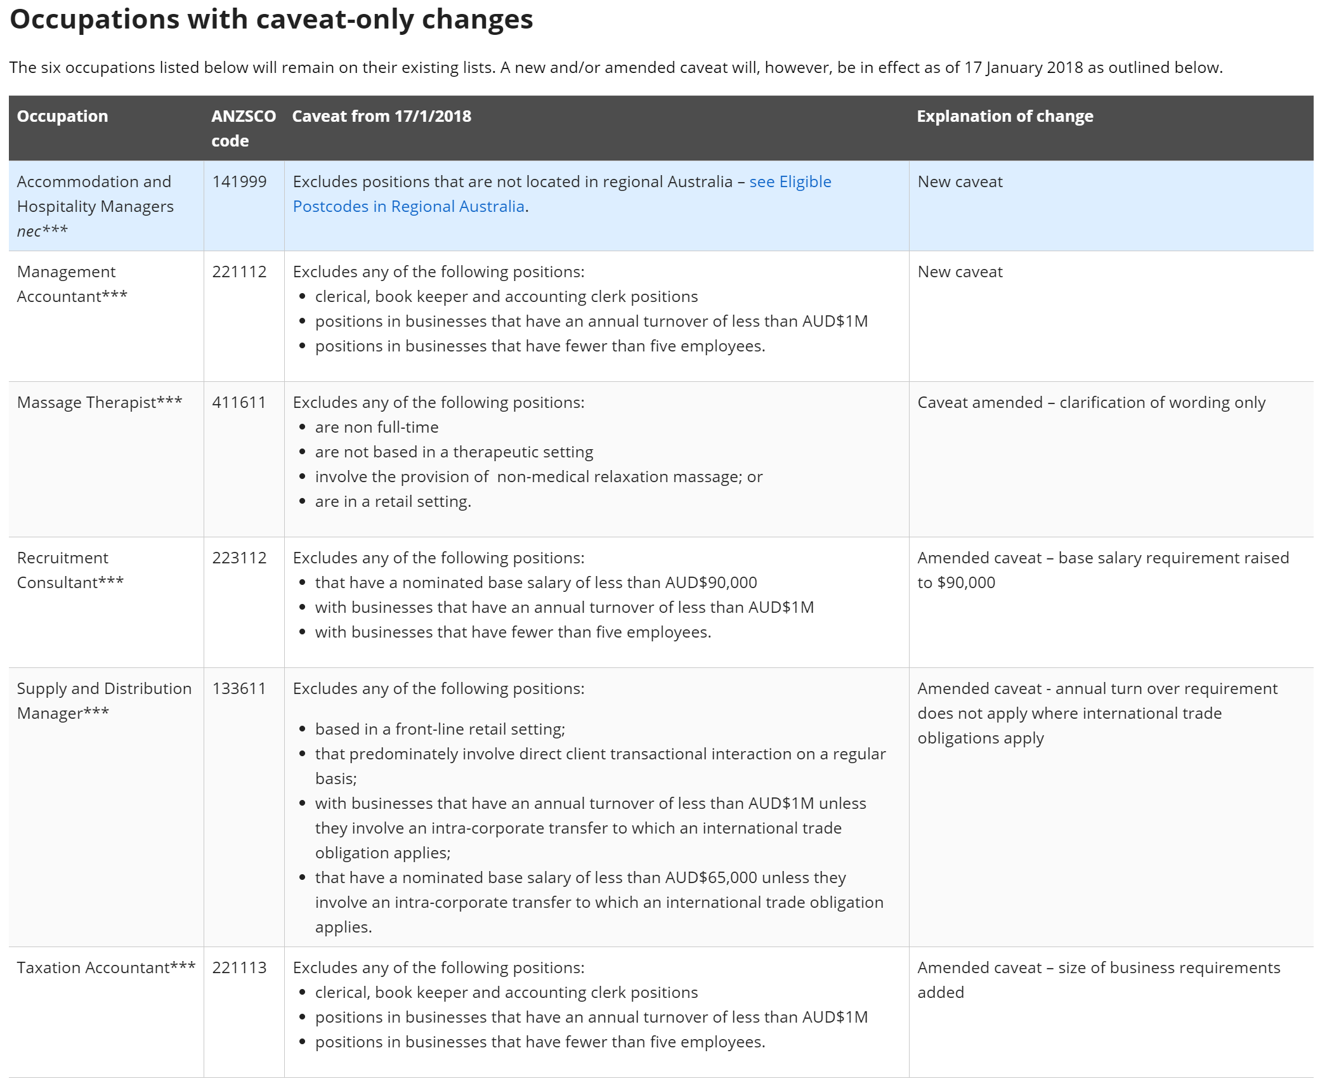The height and width of the screenshot is (1081, 1320).
Task: Select the ANZSCO code 223112 cell
Action: click(x=239, y=558)
